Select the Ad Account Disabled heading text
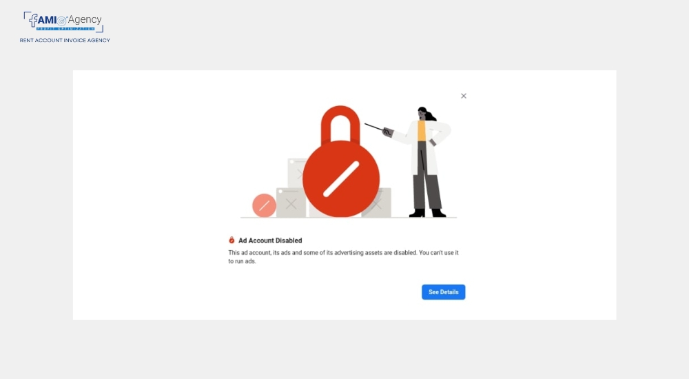Screen dimensions: 689x379 (270, 240)
